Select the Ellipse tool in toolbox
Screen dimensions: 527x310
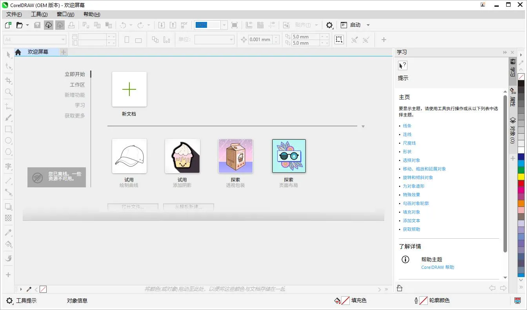click(x=8, y=140)
